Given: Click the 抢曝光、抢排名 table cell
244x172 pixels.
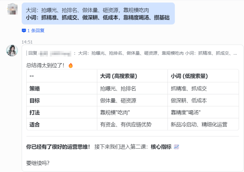Looking at the screenshot, I should [x=118, y=88].
